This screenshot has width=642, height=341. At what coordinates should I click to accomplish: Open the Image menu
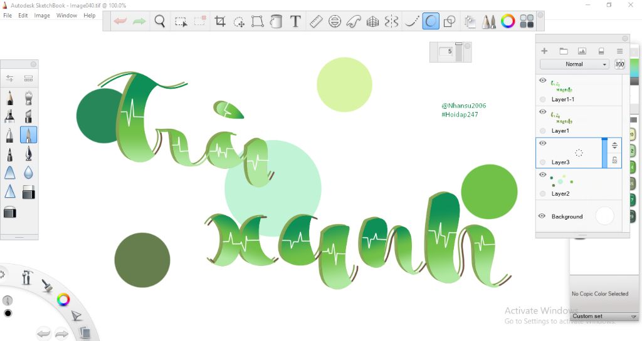click(42, 16)
